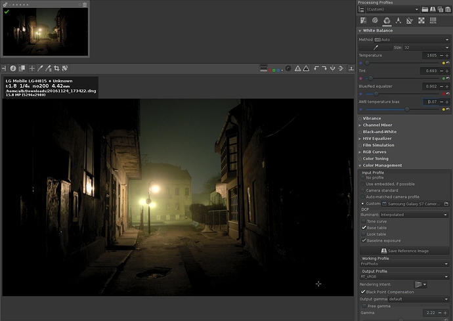Save the current processing profile icon
The width and height of the screenshot is (453, 321).
(x=434, y=9)
